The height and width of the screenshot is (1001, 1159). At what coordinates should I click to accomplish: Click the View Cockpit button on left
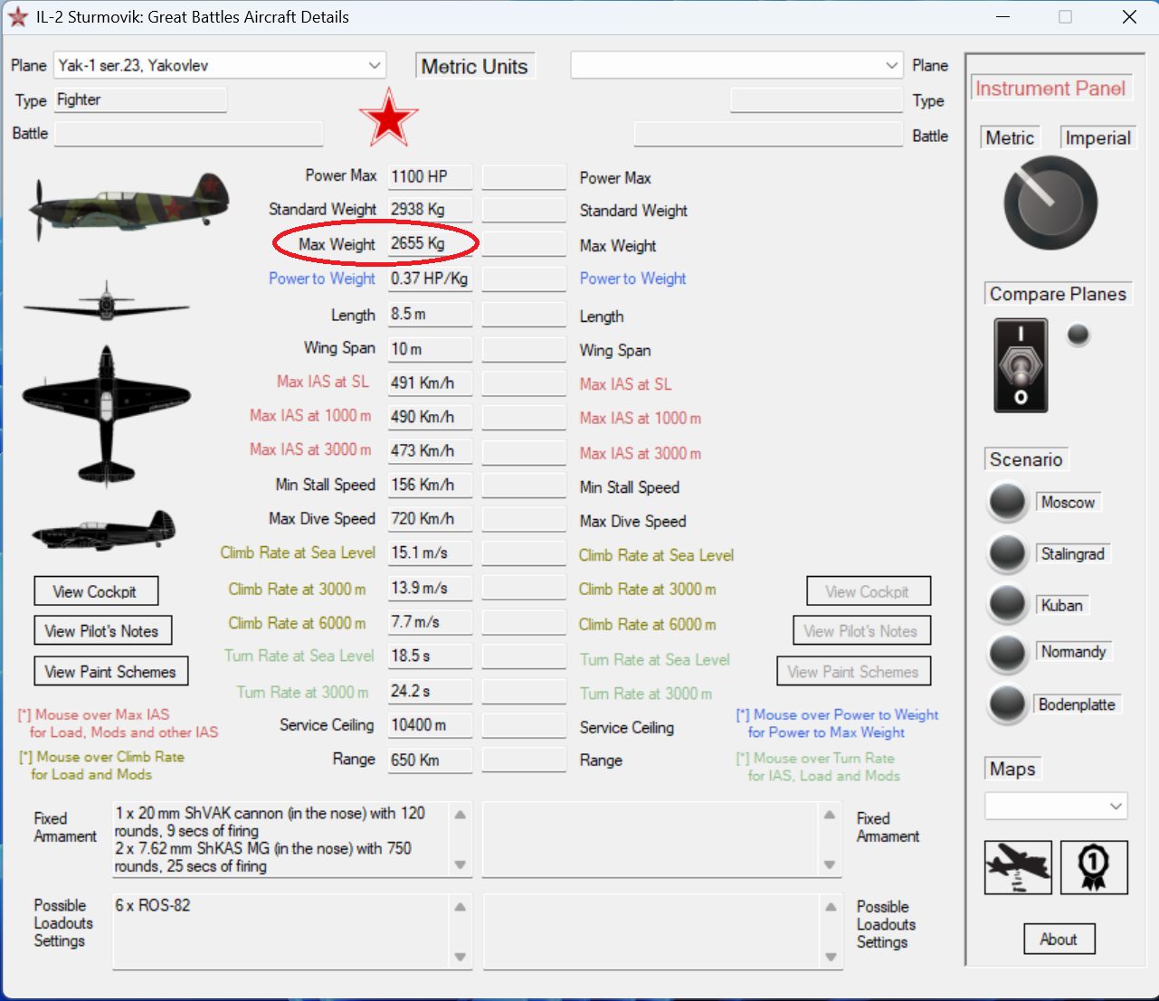coord(96,591)
